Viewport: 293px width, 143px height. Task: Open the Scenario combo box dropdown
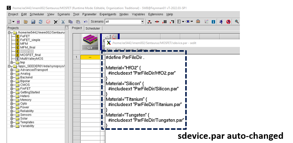click(x=143, y=22)
